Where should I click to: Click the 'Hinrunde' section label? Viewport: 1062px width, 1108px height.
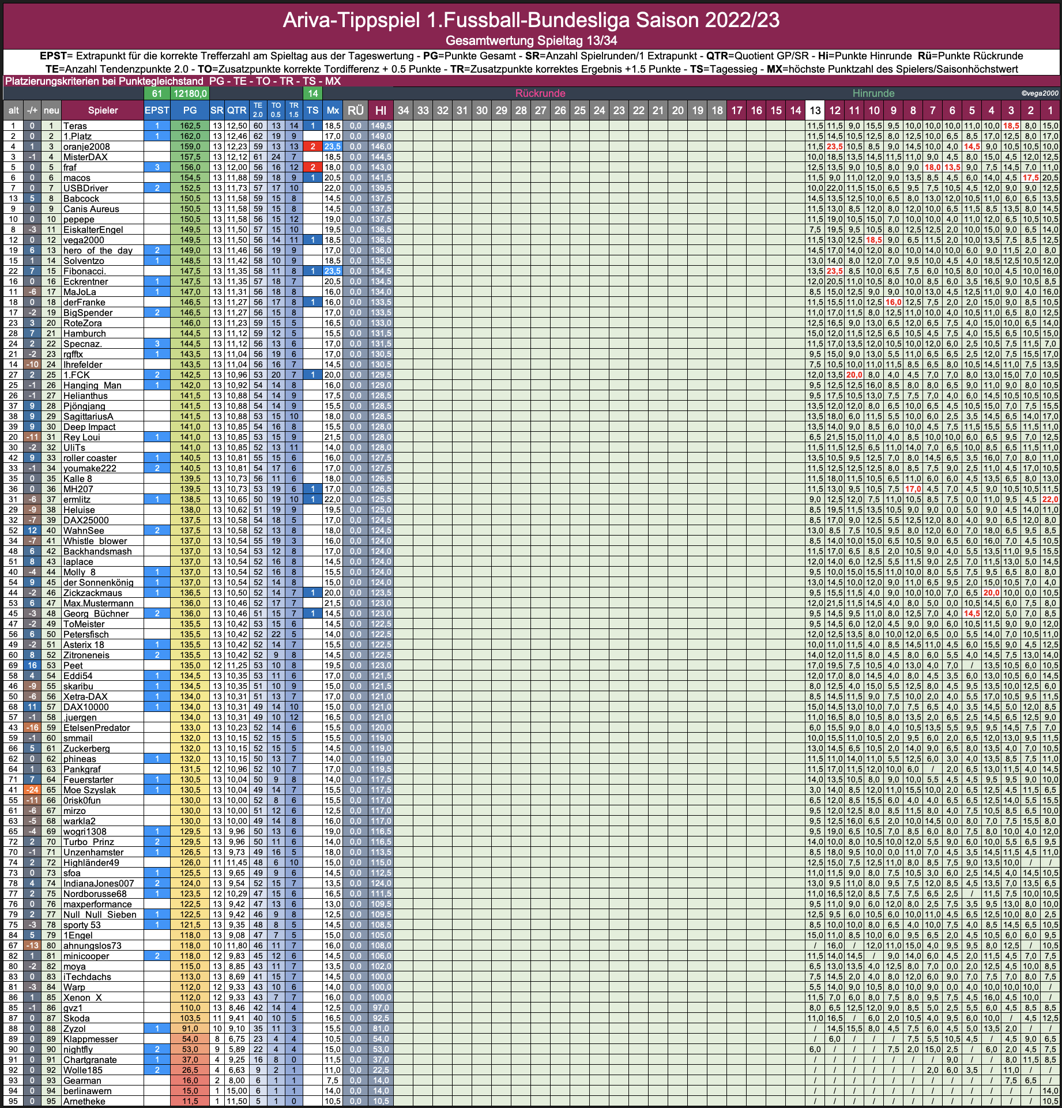coord(873,93)
